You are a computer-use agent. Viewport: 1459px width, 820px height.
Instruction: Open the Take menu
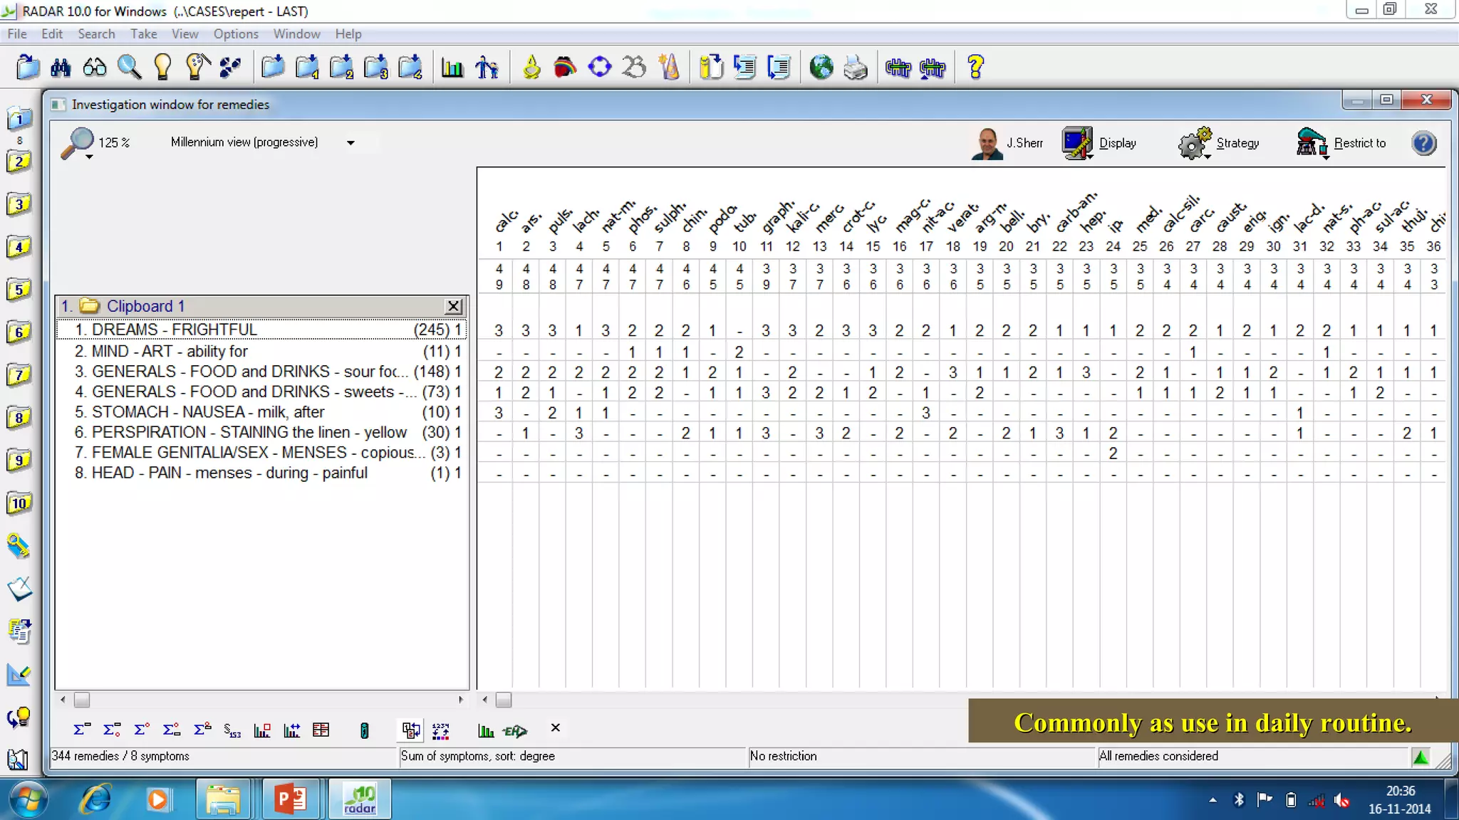(143, 33)
